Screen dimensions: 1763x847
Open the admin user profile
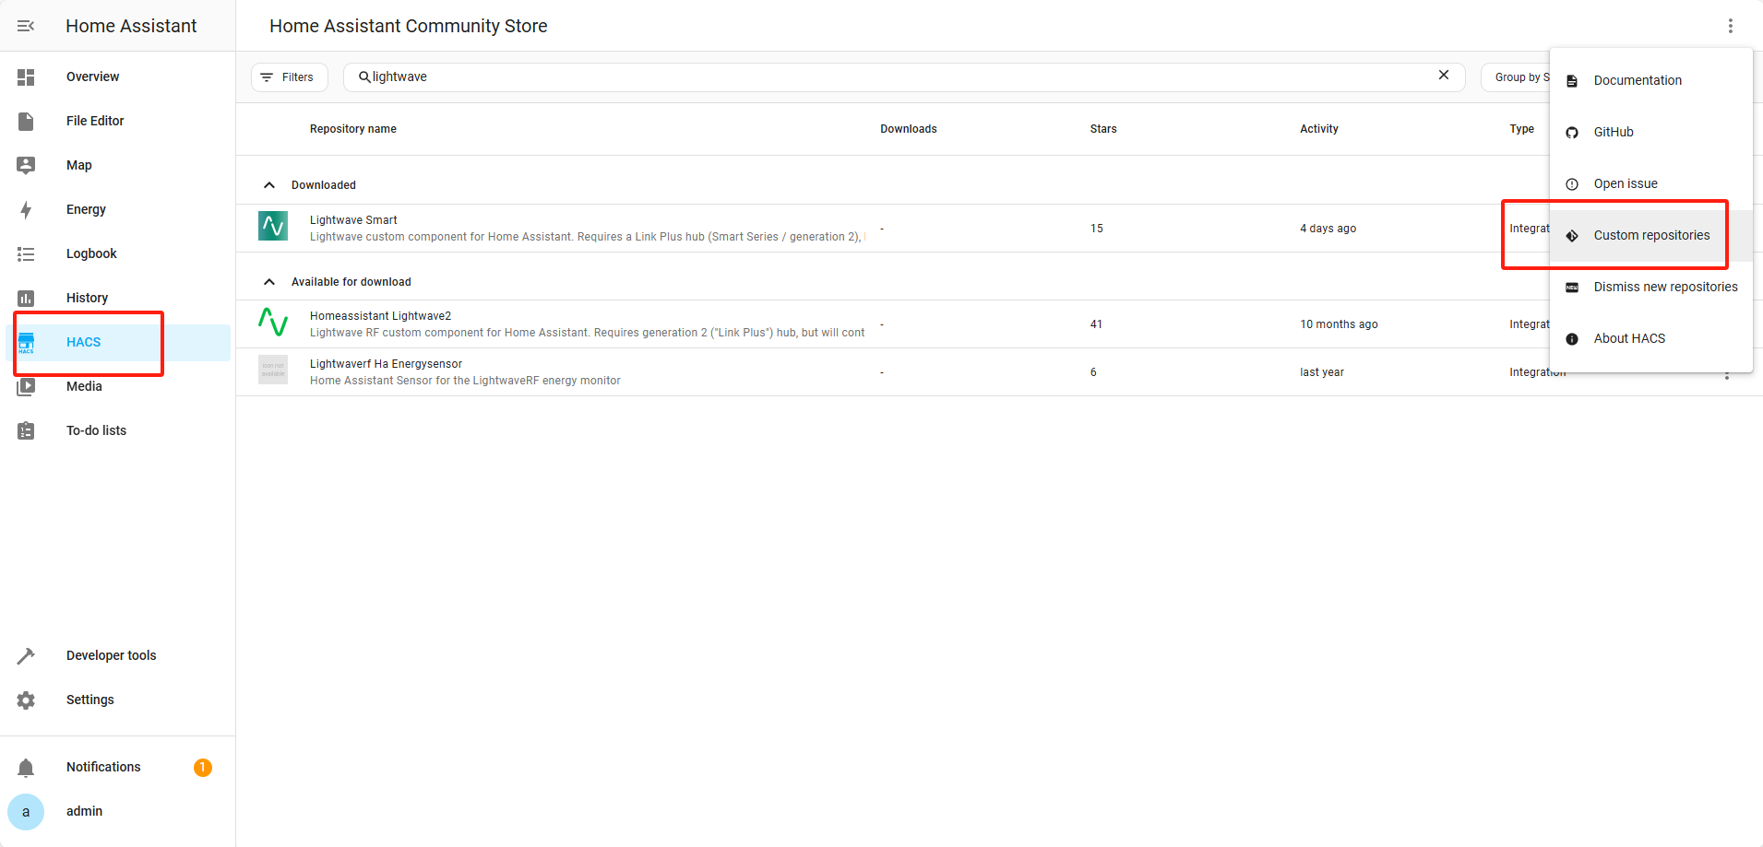84,812
